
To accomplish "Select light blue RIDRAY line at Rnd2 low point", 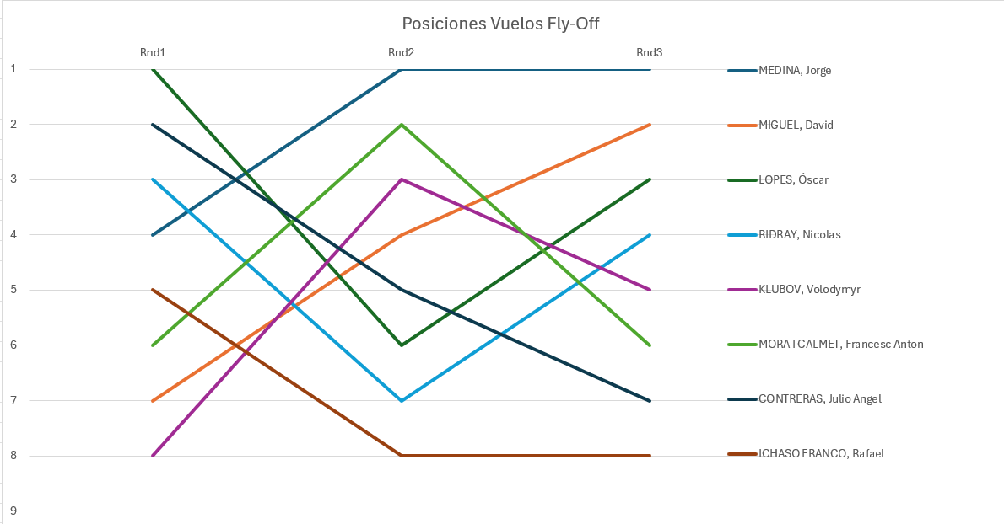I will click(x=402, y=400).
